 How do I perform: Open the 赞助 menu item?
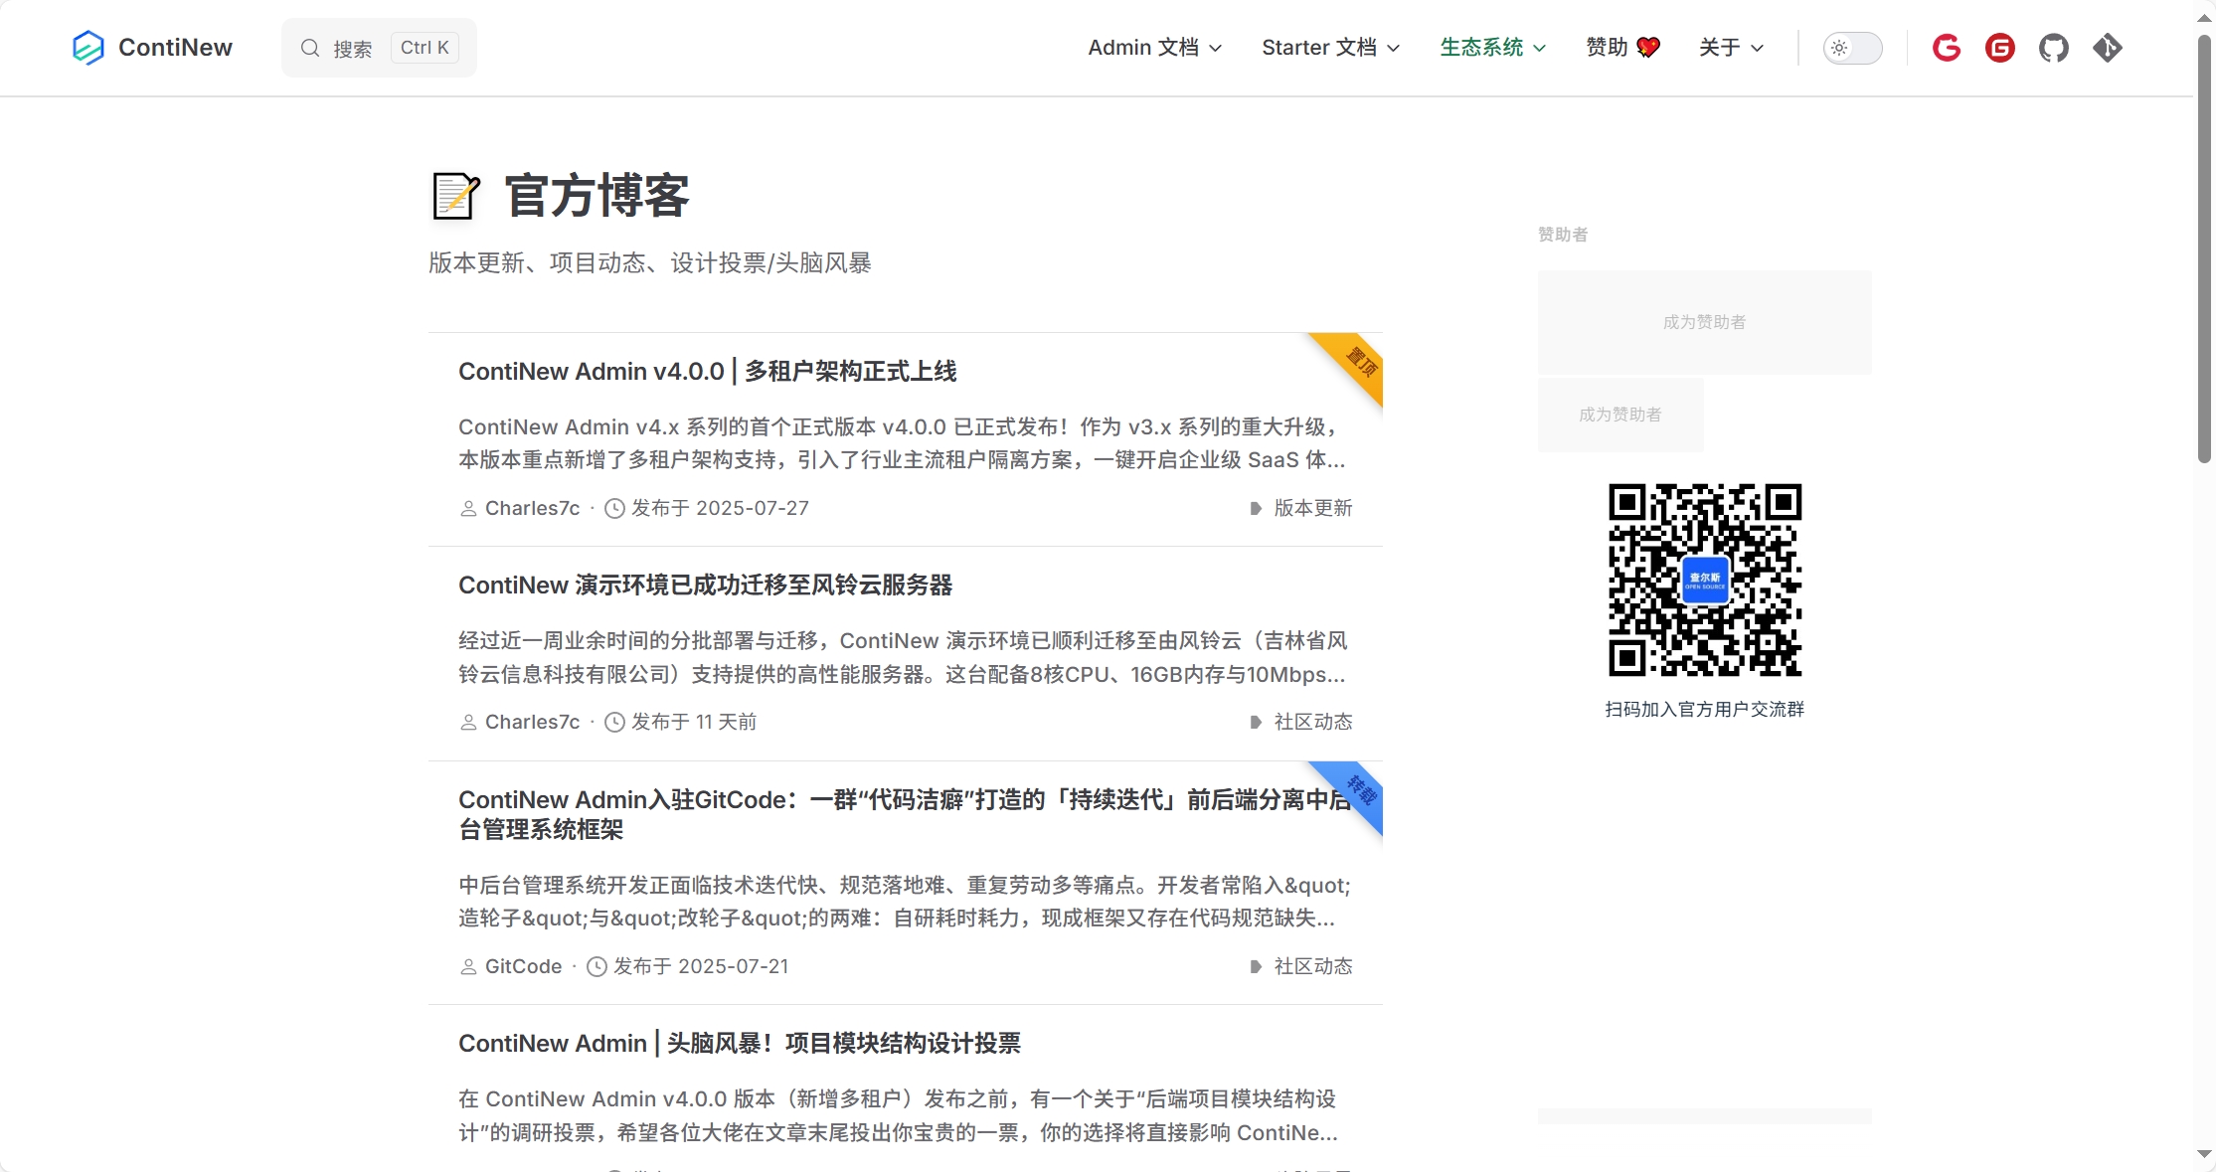1622,48
